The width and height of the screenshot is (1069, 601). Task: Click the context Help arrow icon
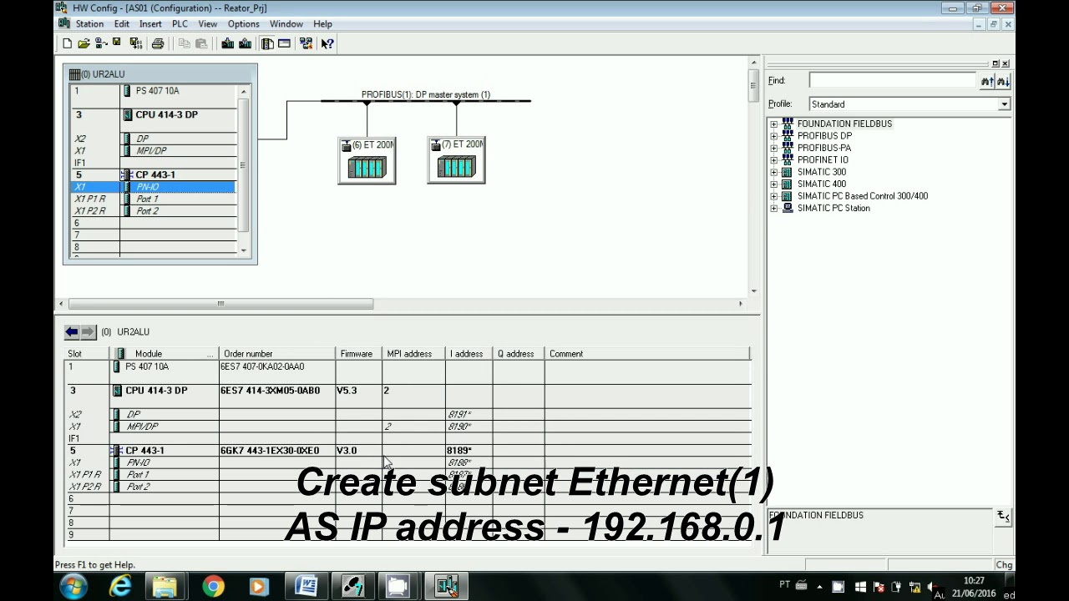click(x=327, y=43)
